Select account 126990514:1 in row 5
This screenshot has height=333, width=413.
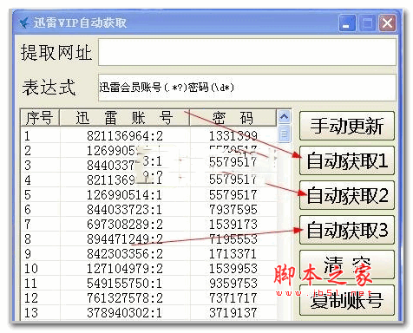click(124, 195)
